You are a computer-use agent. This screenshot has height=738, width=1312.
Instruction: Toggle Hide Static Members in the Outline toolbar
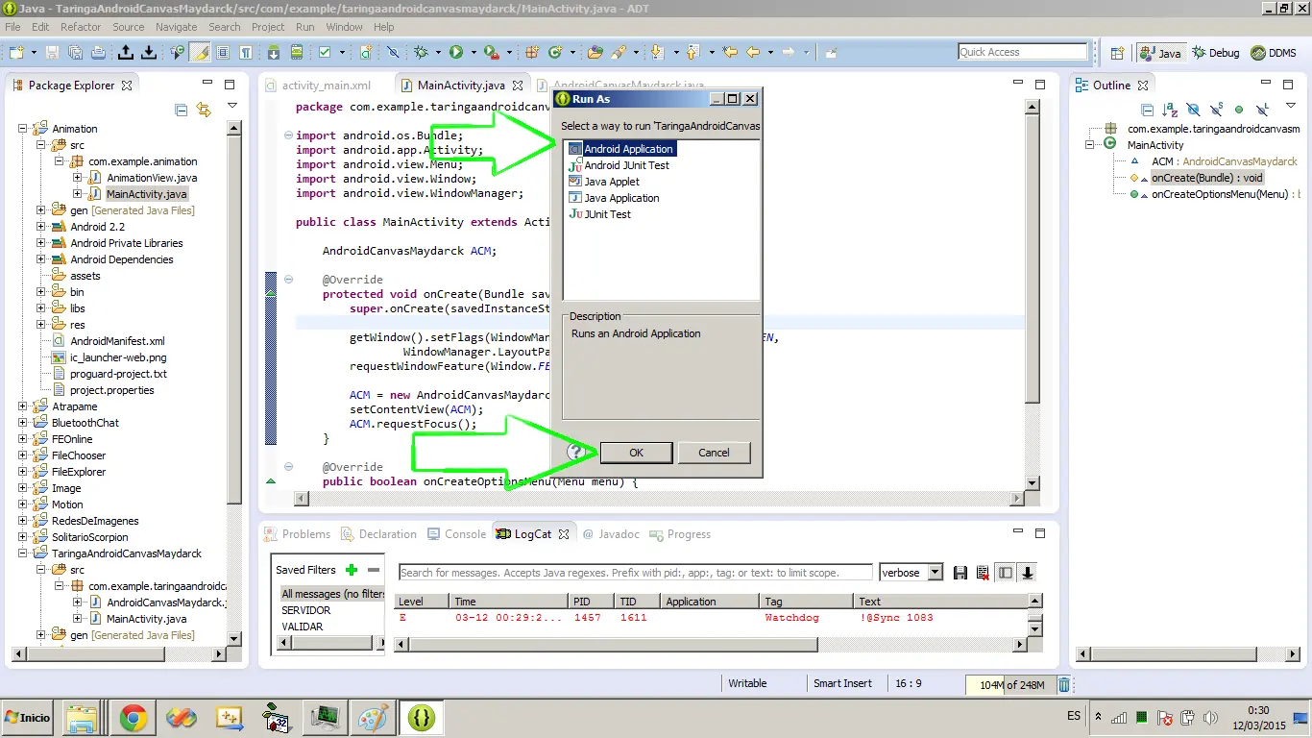[x=1216, y=111]
